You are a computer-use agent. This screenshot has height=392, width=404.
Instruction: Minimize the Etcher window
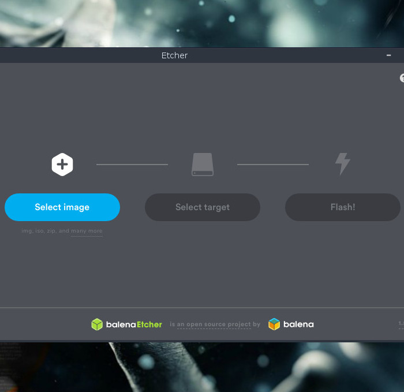pyautogui.click(x=388, y=55)
